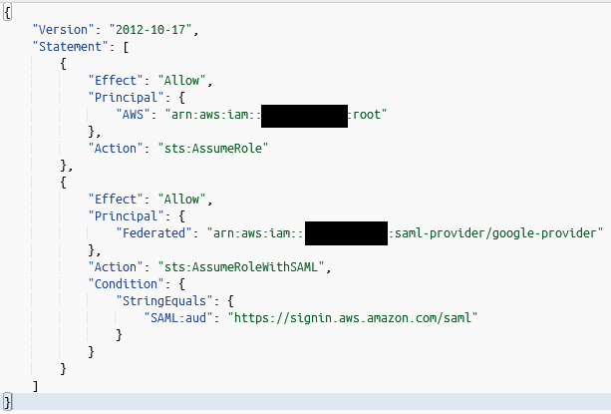
Task: Click the opening curly brace on the first line
Action: coord(8,11)
